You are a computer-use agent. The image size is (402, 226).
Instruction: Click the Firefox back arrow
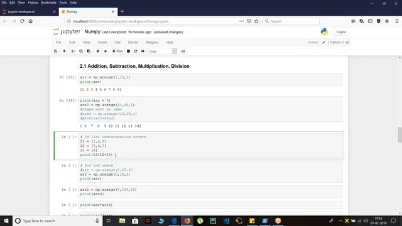point(6,21)
